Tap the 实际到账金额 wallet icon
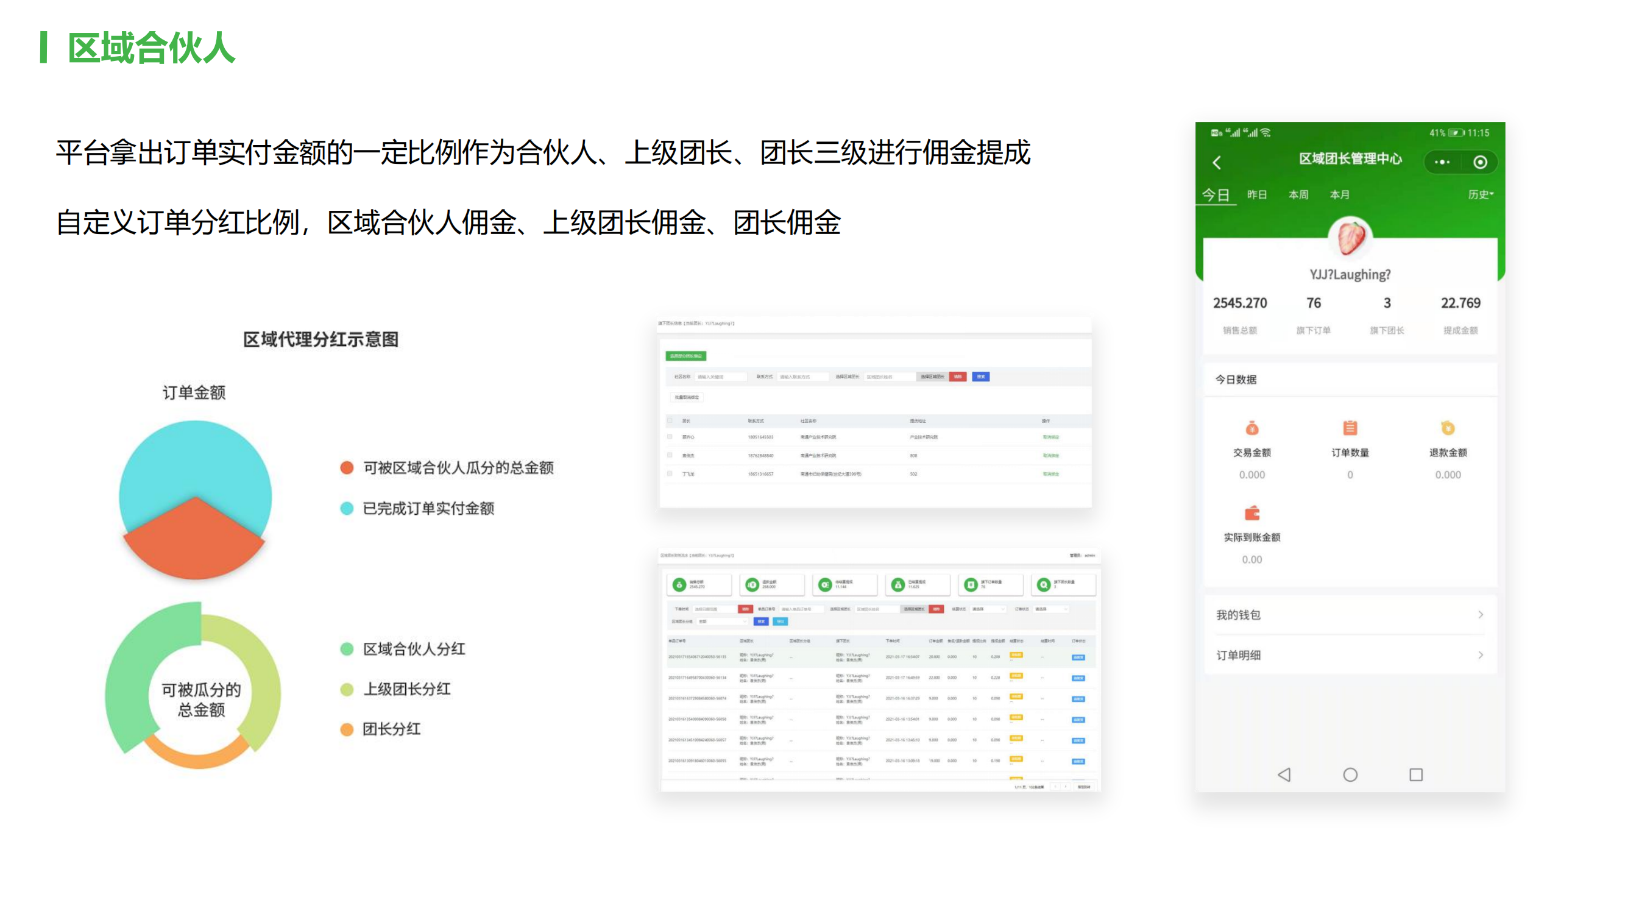1625x914 pixels. 1251,513
